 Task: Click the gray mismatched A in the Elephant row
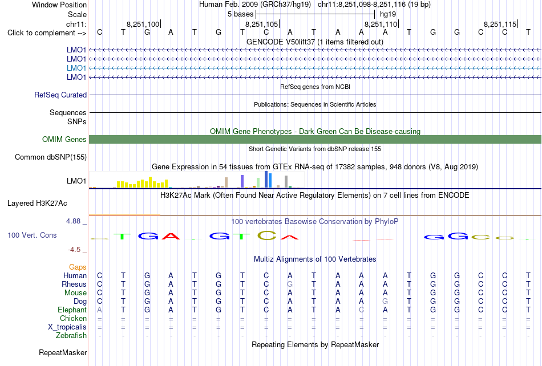pos(99,310)
